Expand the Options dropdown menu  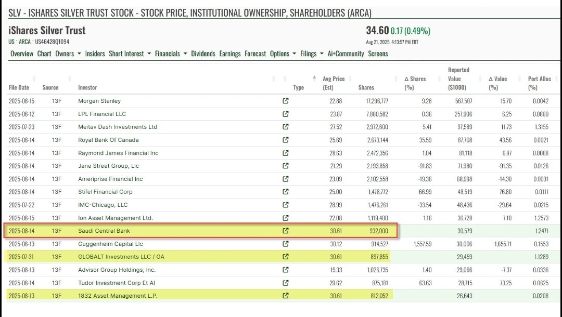click(x=283, y=54)
